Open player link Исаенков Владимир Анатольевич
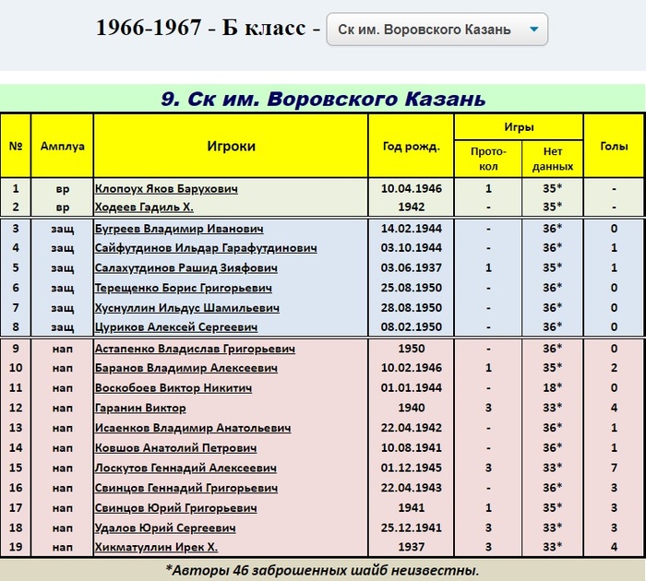 coord(192,428)
